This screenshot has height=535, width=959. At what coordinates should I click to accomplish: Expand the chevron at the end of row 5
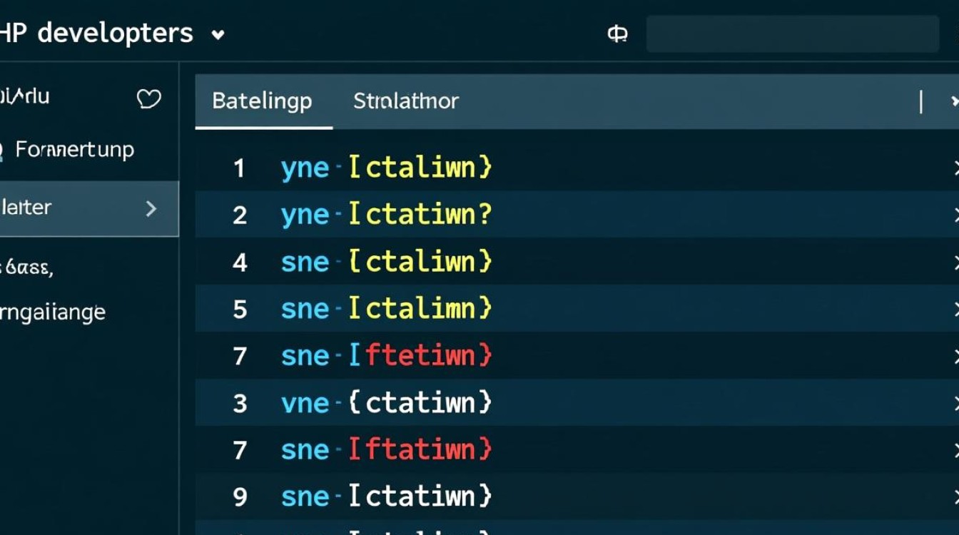(955, 310)
